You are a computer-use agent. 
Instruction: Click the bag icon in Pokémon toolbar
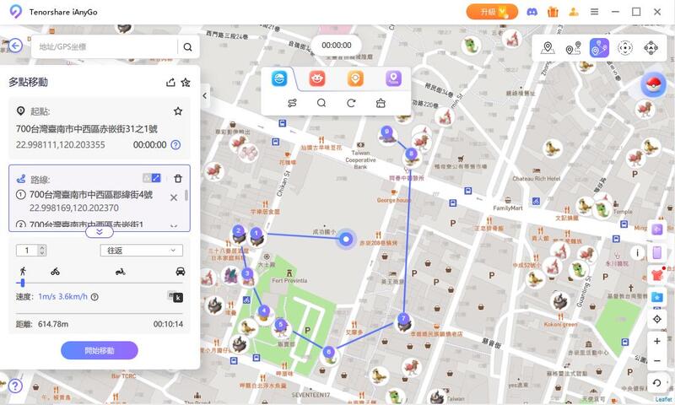tap(381, 103)
